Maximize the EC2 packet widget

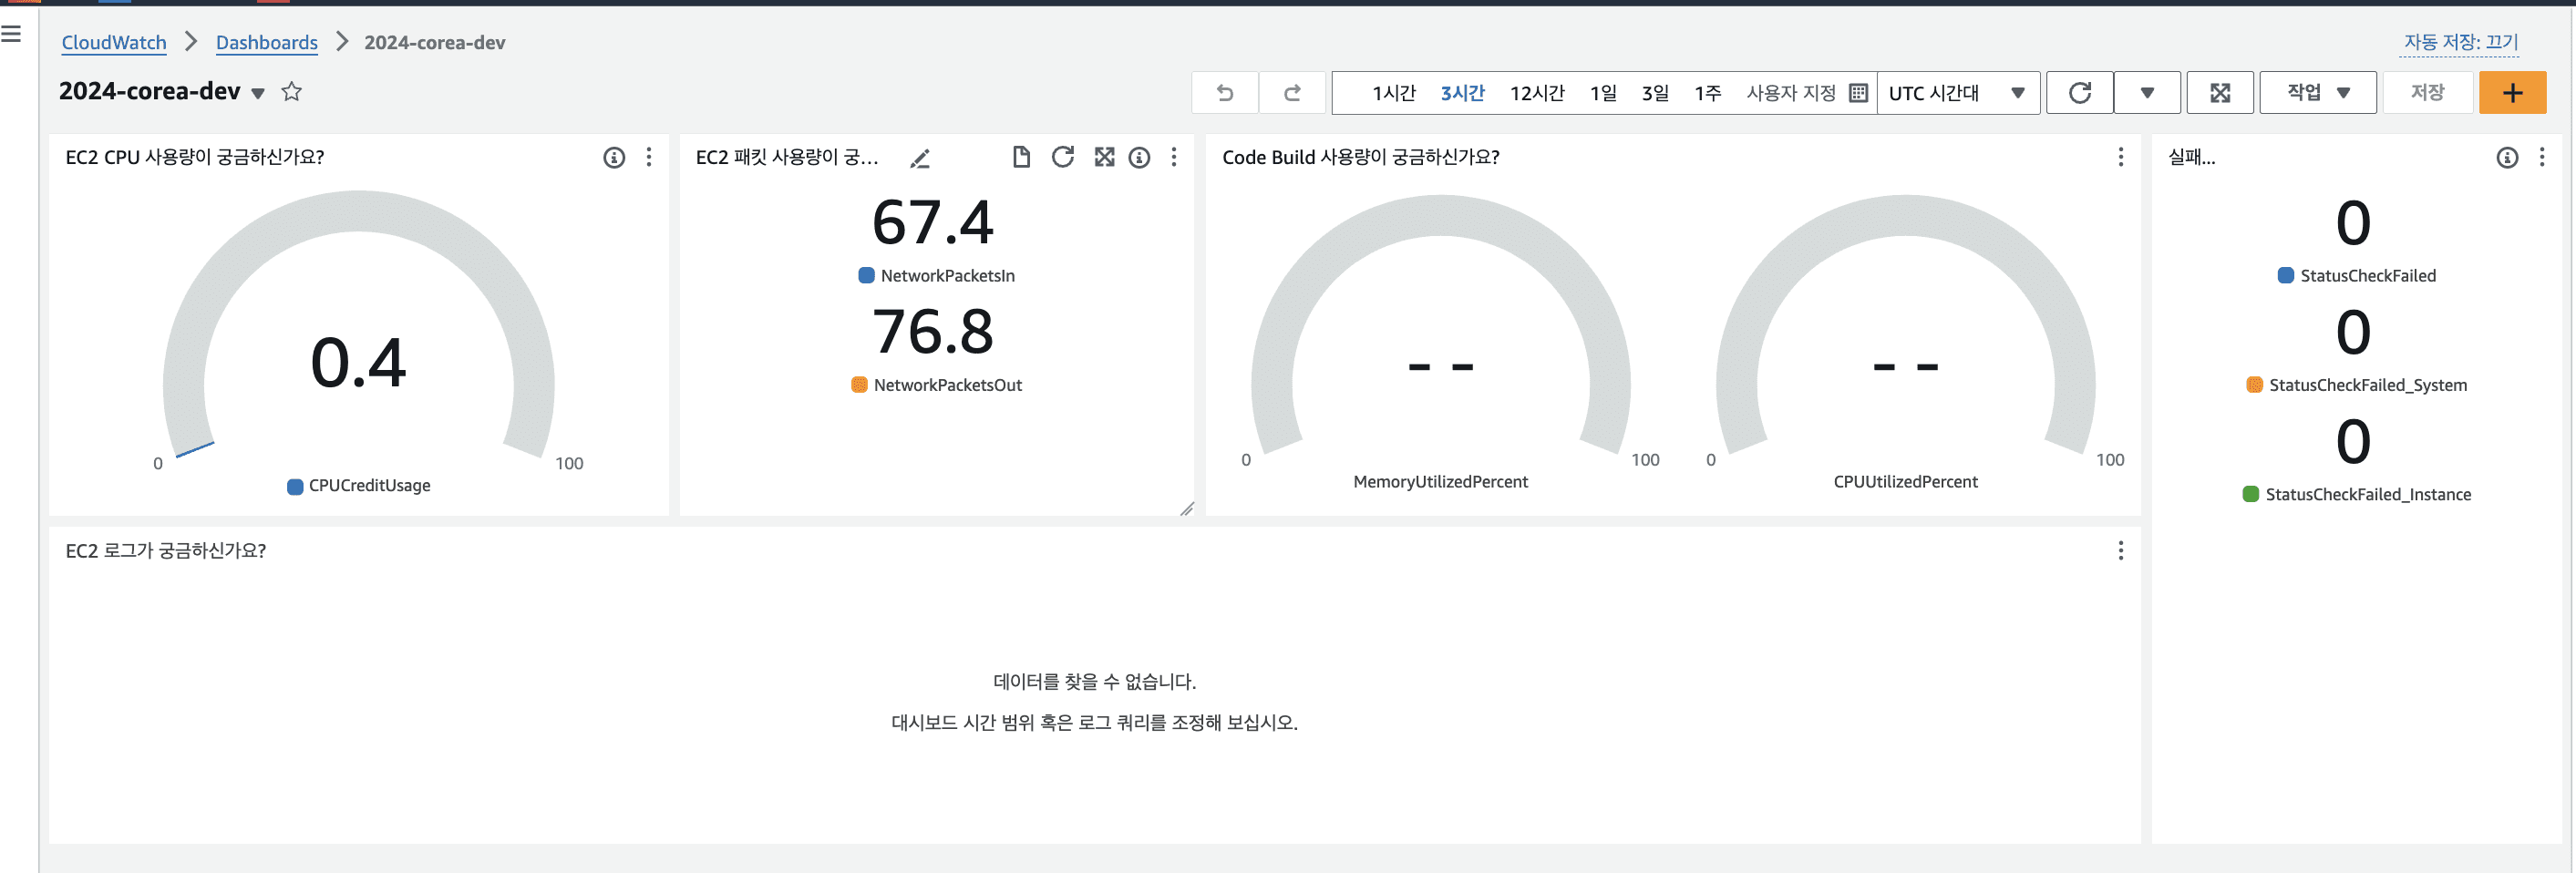click(x=1103, y=157)
